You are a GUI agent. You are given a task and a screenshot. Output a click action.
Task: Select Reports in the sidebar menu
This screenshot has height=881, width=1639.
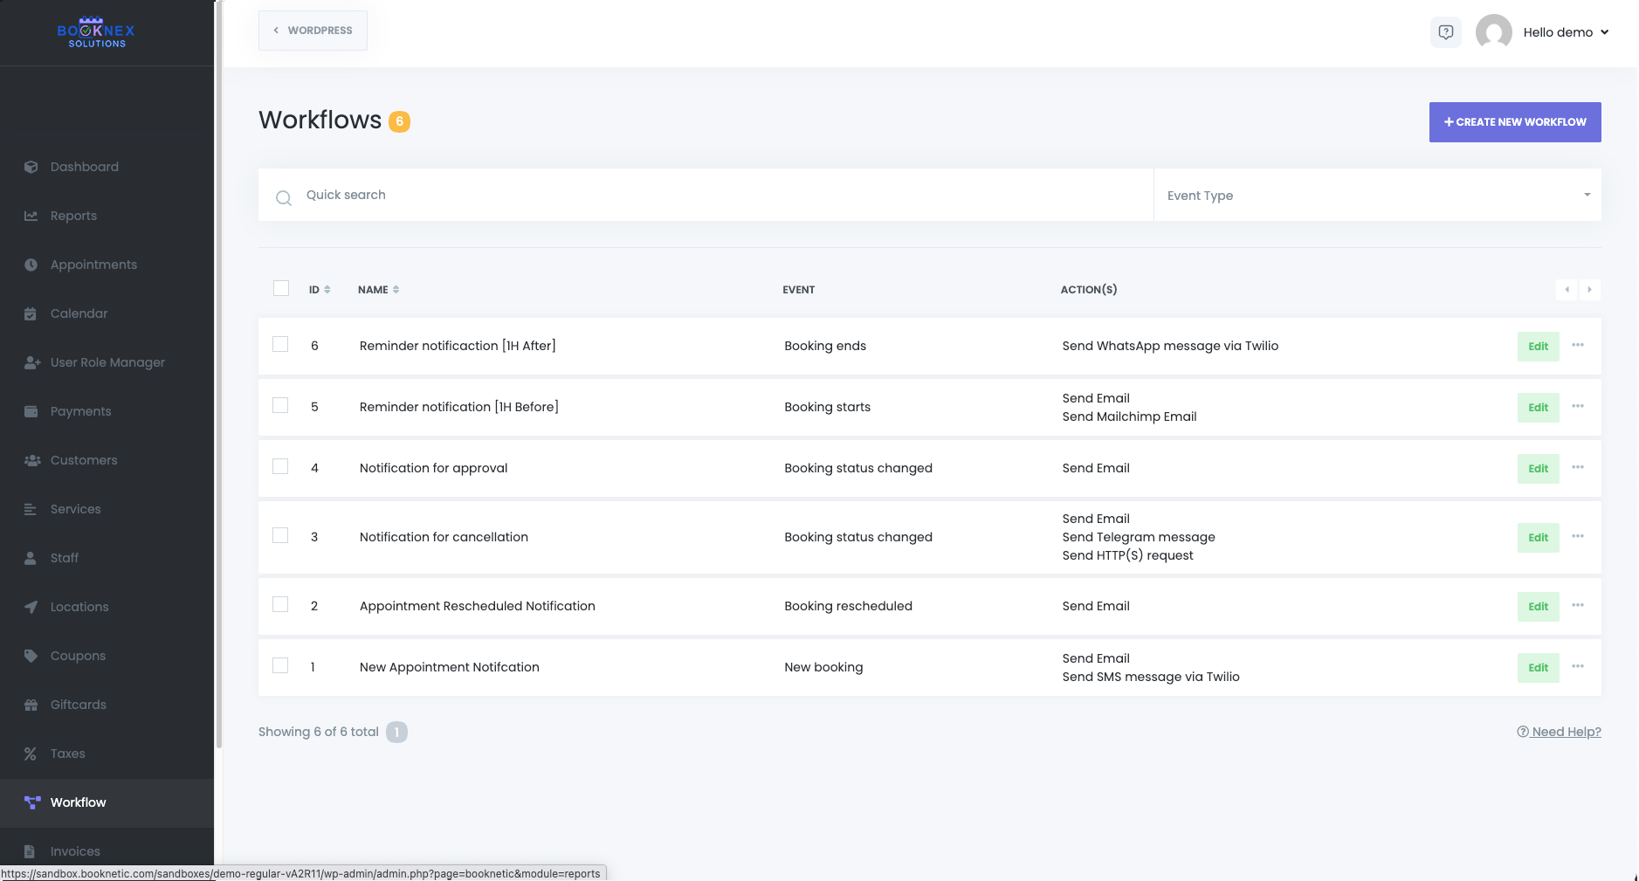point(74,216)
